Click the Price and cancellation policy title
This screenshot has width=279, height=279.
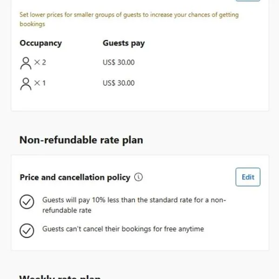pos(75,177)
